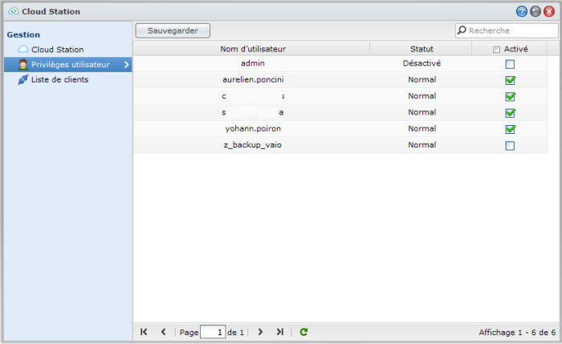
Task: Click the page number input box
Action: (x=213, y=331)
